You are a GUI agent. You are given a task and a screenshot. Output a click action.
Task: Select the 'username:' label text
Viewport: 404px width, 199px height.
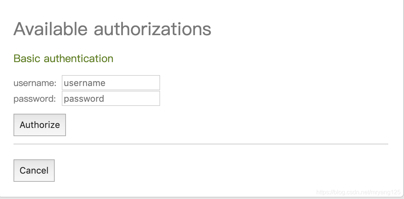click(35, 83)
